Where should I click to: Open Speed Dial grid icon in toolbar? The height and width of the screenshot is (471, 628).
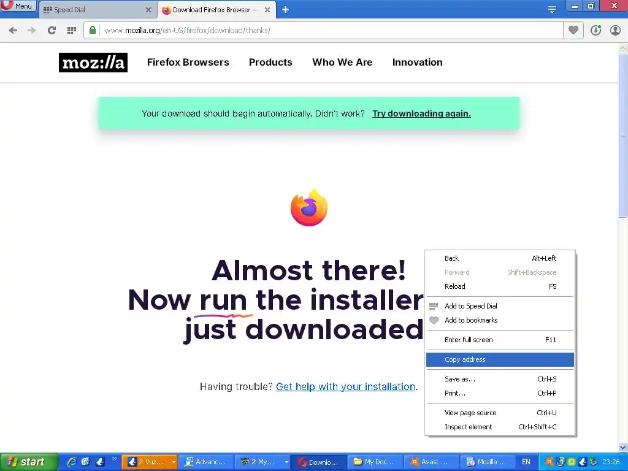72,30
